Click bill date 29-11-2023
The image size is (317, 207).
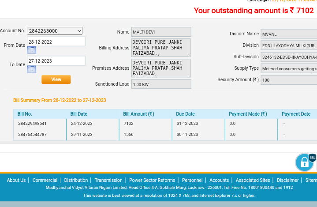click(x=82, y=134)
